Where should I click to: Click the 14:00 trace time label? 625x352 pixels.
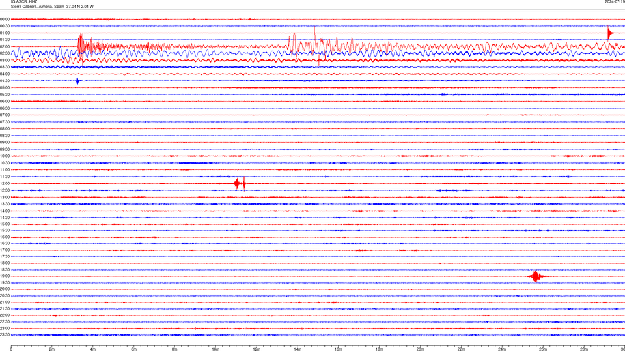(5, 211)
